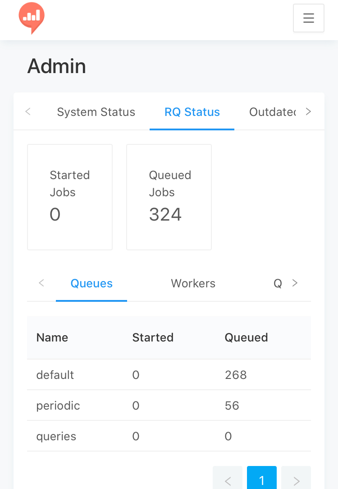Click the 0 started jobs count
The width and height of the screenshot is (338, 489).
point(55,214)
